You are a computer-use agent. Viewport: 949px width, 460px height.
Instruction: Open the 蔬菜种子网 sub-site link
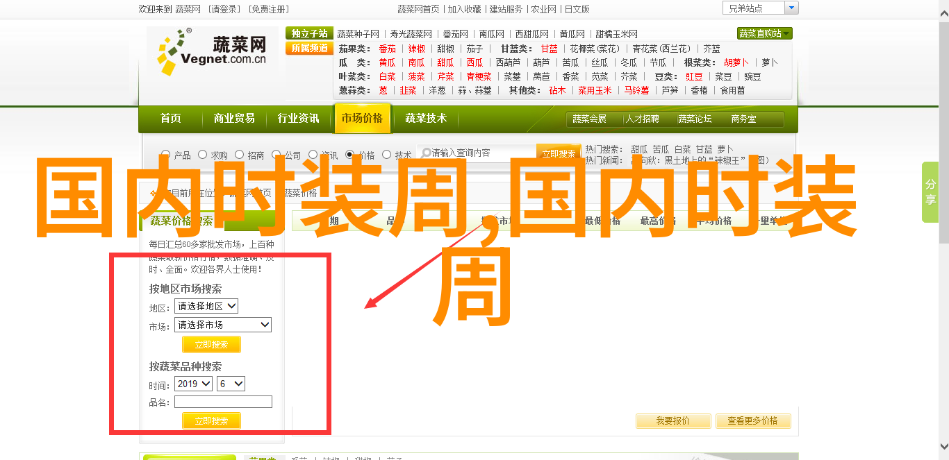(358, 34)
